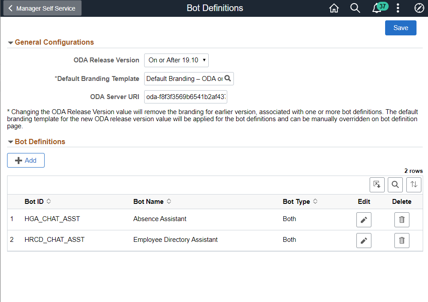The image size is (428, 302).
Task: Select the HRCD_CHAT_ASST cell
Action: pos(54,240)
